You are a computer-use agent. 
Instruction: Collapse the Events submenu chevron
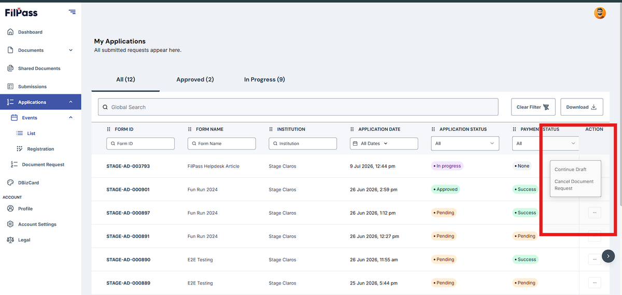[70, 118]
